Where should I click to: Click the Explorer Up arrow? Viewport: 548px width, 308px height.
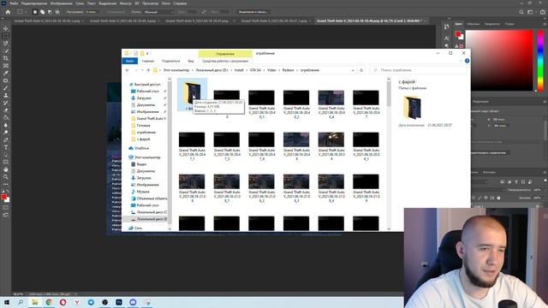pyautogui.click(x=148, y=70)
